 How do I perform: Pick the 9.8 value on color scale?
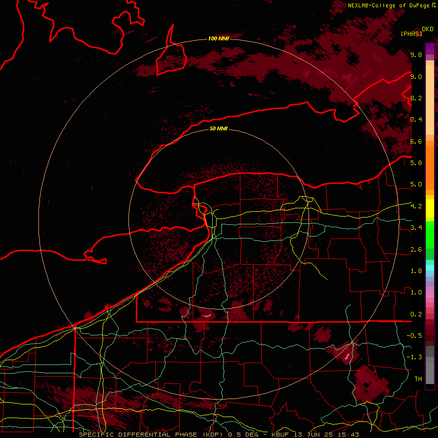tap(416, 55)
